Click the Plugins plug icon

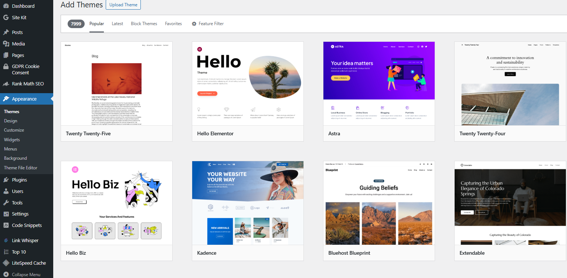[x=6, y=180]
